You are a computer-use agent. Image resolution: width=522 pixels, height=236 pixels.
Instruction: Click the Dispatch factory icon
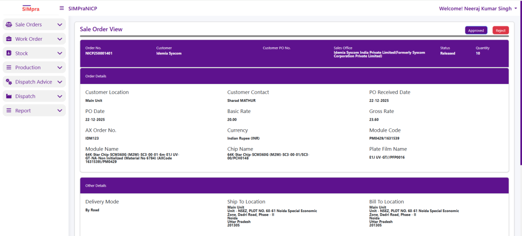pyautogui.click(x=9, y=96)
